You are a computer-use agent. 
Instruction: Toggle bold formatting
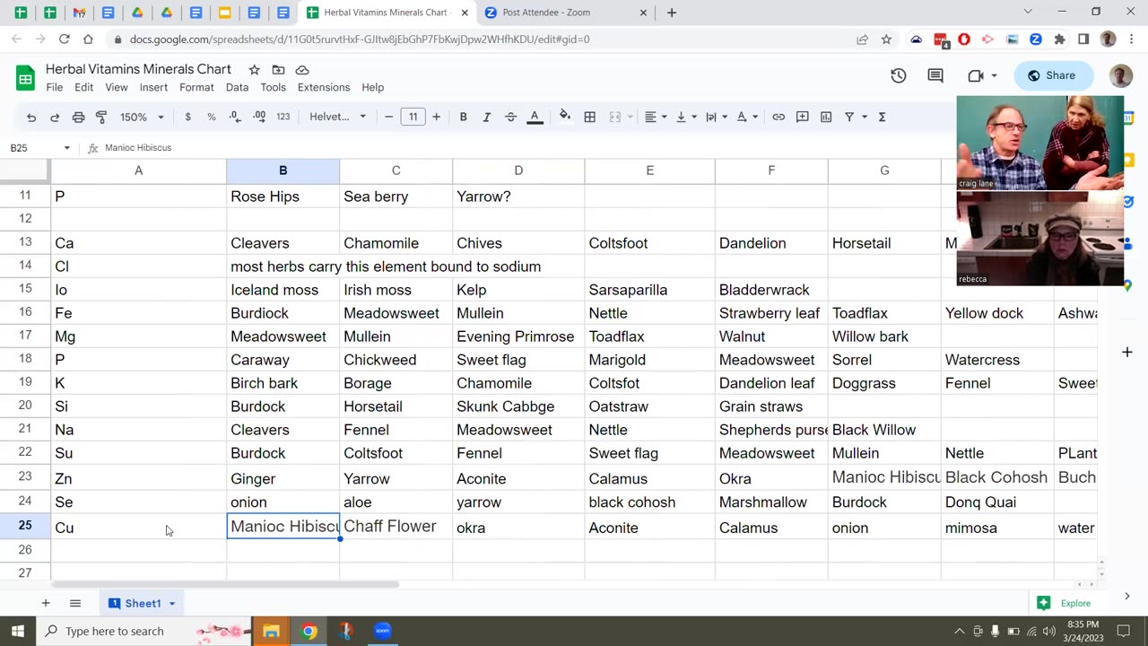click(463, 117)
